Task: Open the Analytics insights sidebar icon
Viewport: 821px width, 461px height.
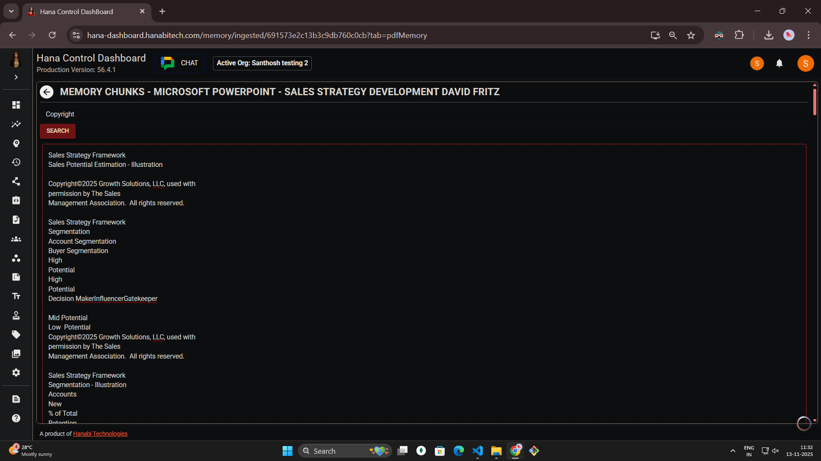Action: [x=16, y=124]
